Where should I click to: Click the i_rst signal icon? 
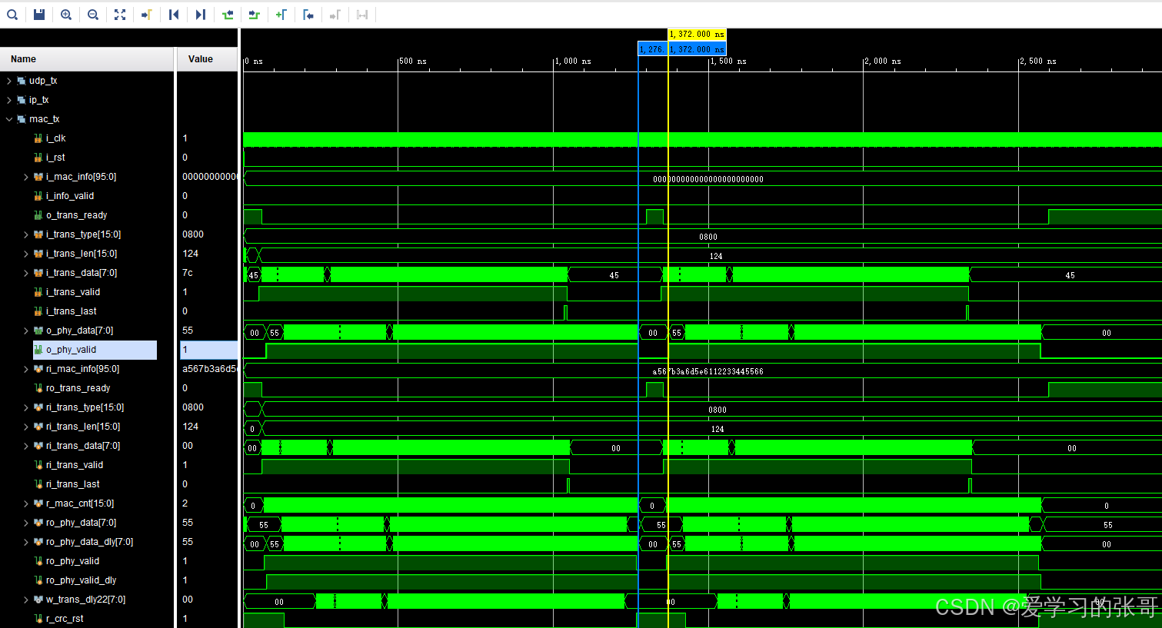pyautogui.click(x=38, y=158)
